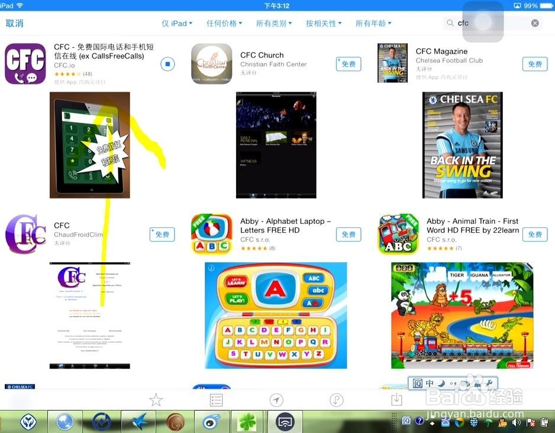
Task: Stop the CFC app download in progress
Action: point(167,64)
